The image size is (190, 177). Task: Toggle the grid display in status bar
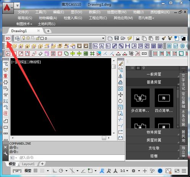(x=35, y=171)
